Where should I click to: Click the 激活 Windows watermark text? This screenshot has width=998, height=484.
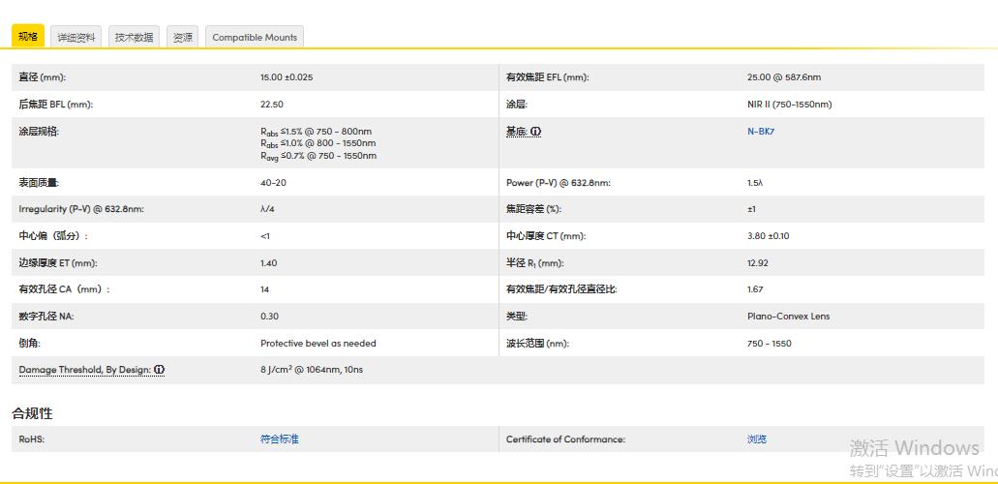914,448
